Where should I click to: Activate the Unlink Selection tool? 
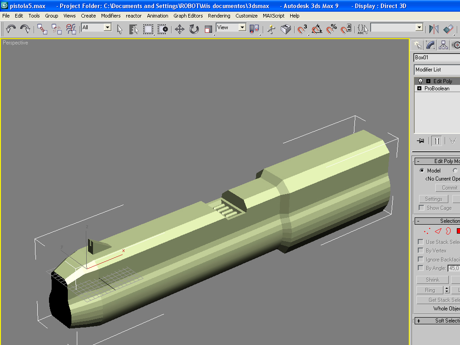click(56, 29)
